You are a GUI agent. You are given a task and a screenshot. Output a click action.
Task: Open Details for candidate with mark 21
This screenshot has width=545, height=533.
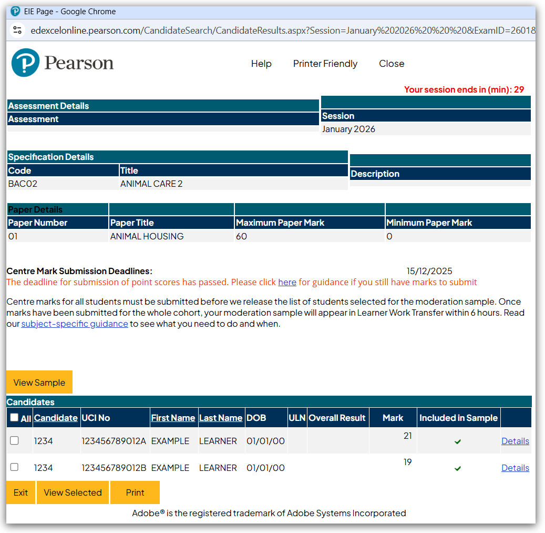tap(515, 441)
